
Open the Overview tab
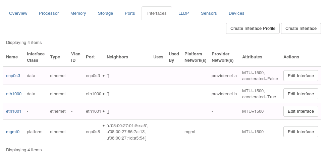(x=18, y=13)
